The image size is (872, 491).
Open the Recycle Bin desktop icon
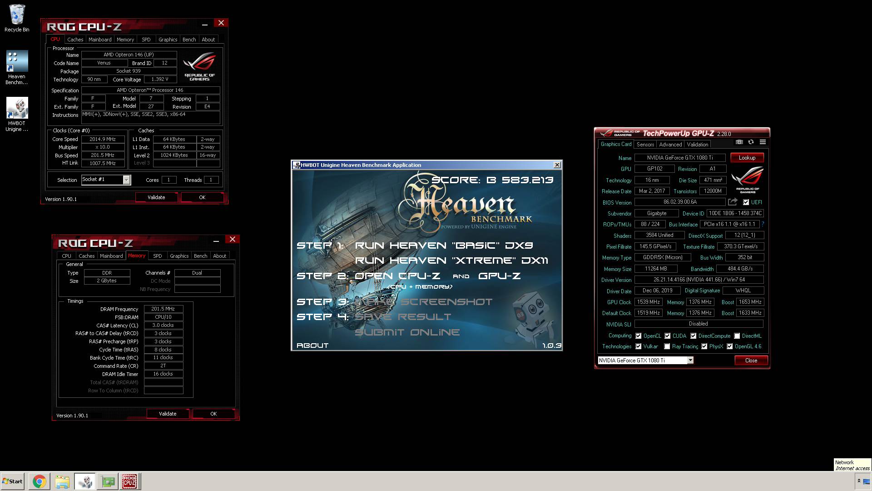pyautogui.click(x=17, y=18)
